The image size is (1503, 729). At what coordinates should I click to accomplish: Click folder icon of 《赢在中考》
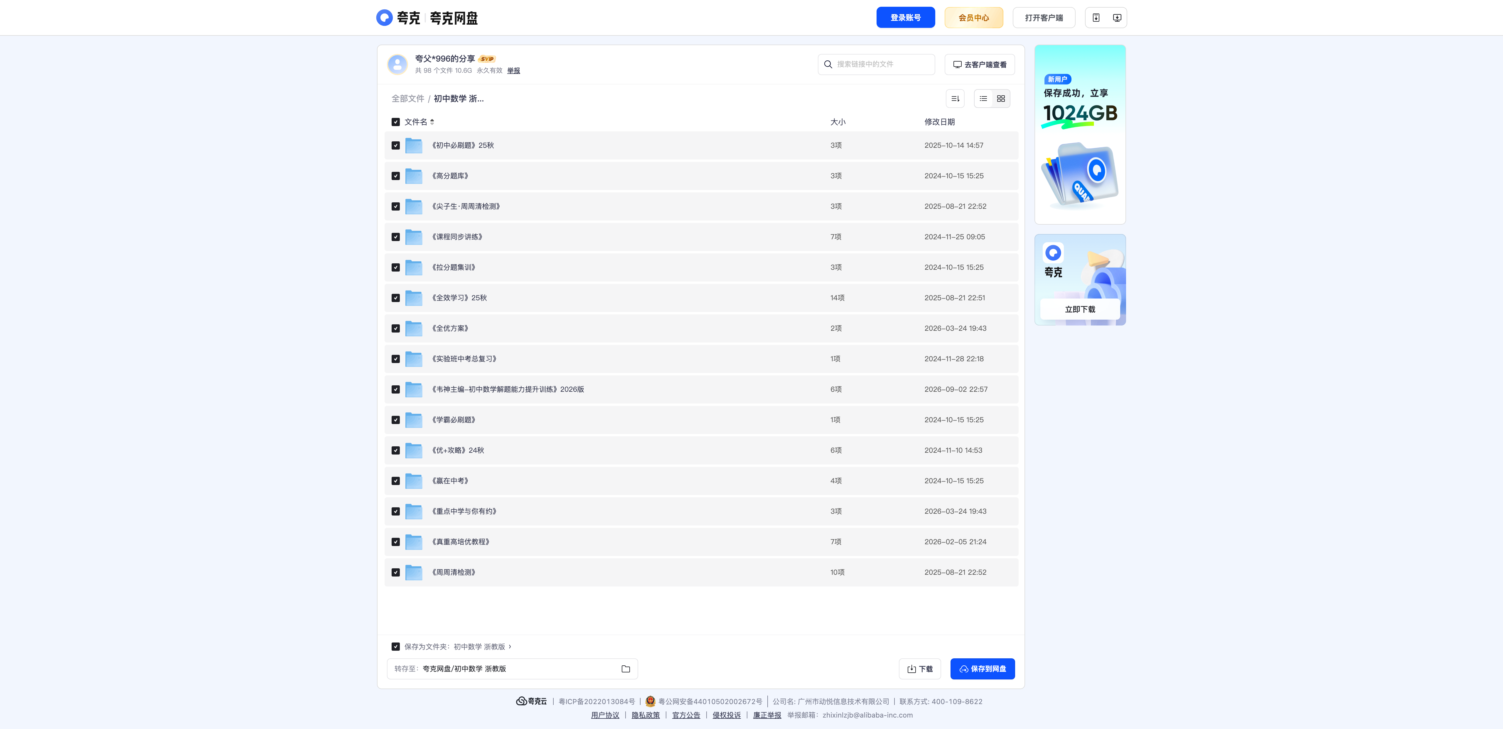point(414,481)
